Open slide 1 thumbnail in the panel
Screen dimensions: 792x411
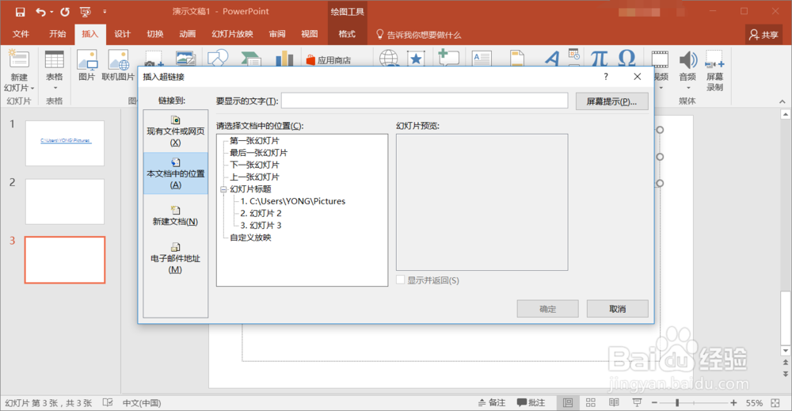pos(65,143)
